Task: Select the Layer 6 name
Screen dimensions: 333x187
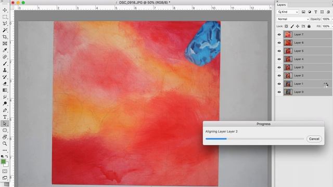Action: (x=299, y=43)
